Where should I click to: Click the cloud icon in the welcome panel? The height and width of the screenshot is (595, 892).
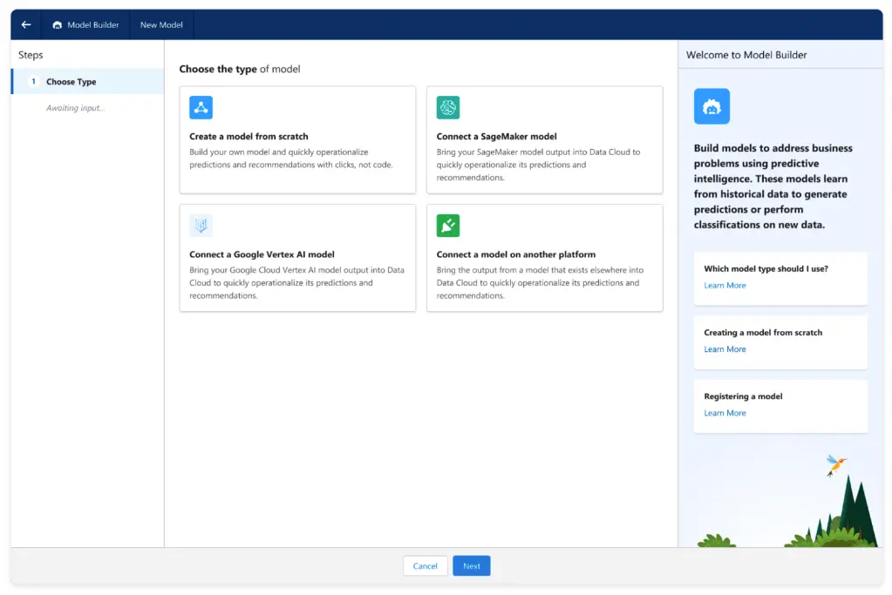711,105
